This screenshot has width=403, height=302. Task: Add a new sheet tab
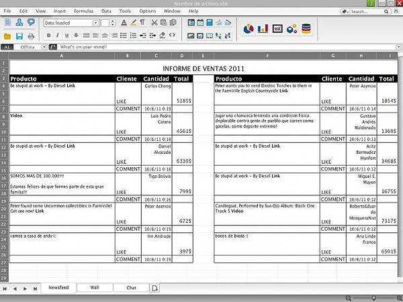(x=154, y=288)
